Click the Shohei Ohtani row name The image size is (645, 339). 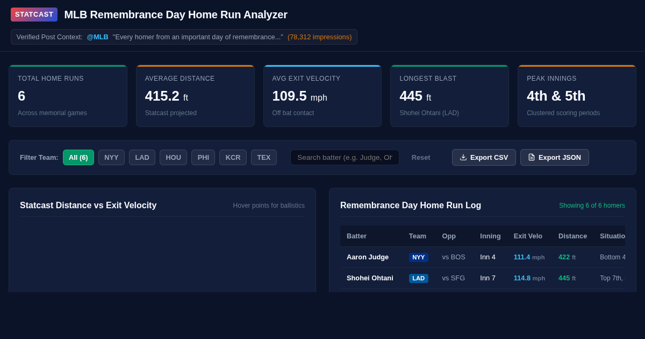click(370, 278)
